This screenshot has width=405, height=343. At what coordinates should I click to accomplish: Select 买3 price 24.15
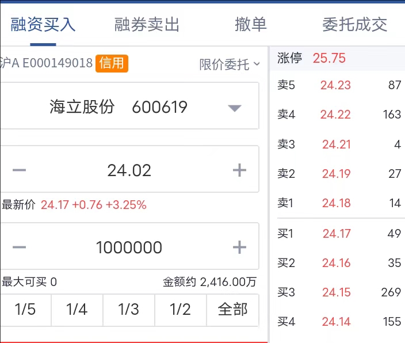(337, 292)
